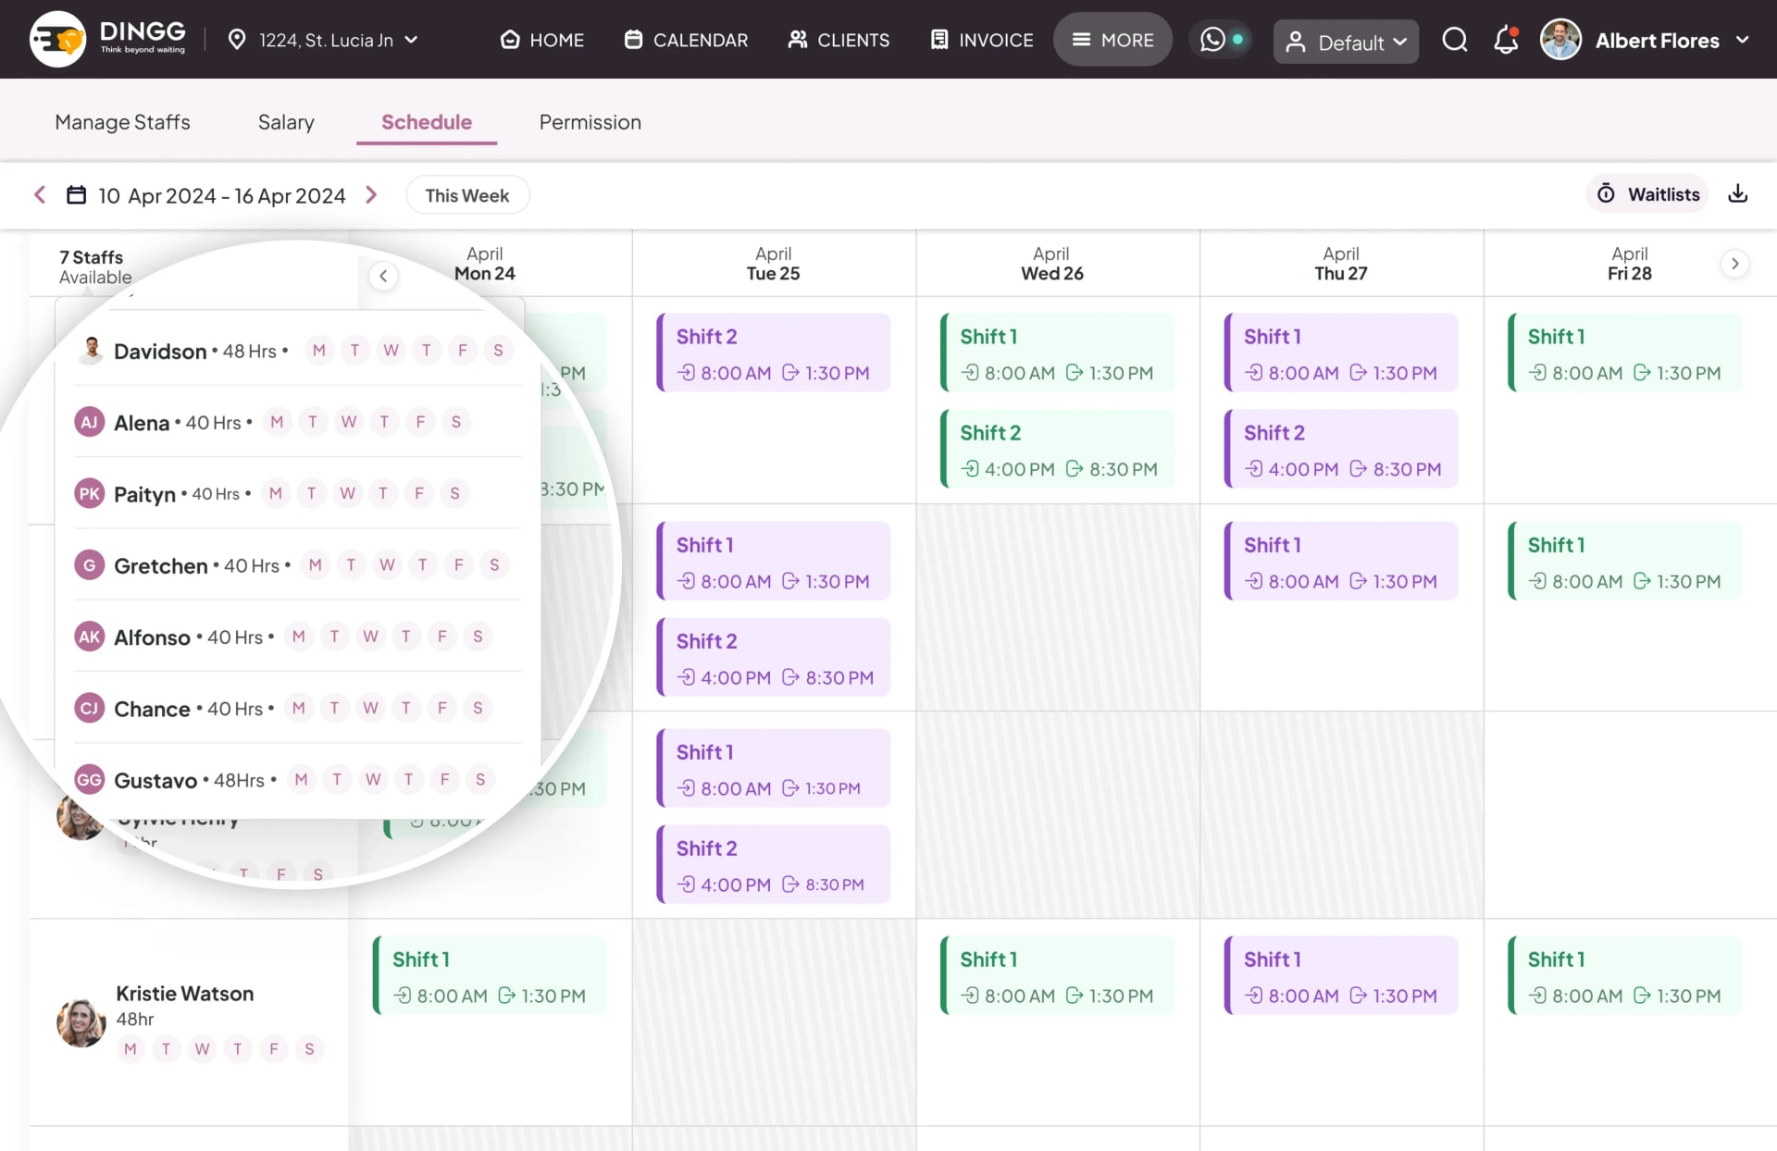Open the Default profile dropdown
Viewport: 1777px width, 1151px height.
click(1345, 42)
